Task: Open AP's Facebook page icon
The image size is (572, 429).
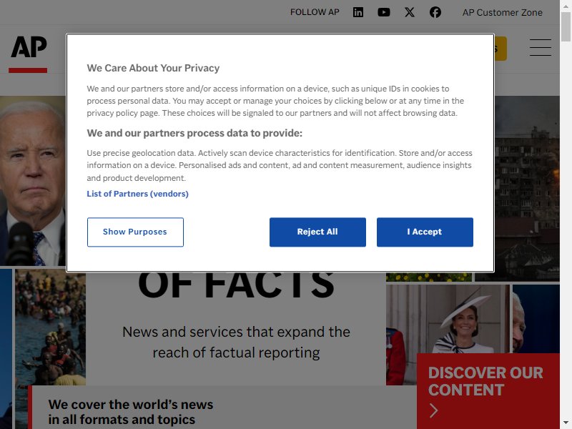Action: coord(435,12)
